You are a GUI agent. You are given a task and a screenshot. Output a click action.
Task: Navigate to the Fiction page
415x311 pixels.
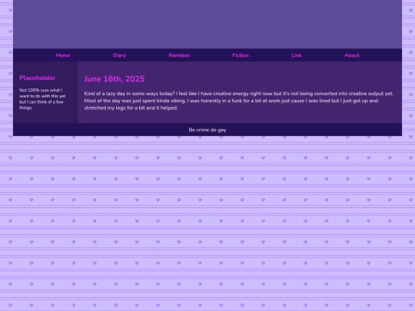(241, 55)
